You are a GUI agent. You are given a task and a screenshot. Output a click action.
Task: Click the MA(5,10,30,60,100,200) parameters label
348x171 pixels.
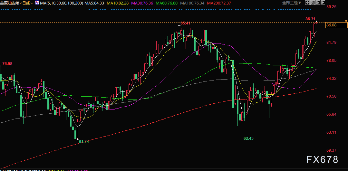(x=62, y=3)
